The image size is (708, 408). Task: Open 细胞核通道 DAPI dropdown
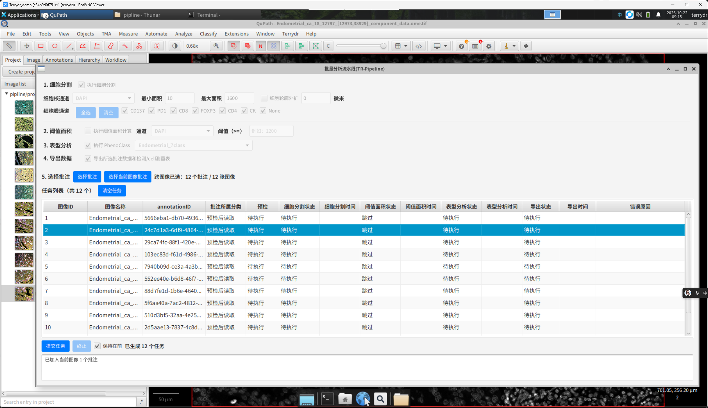point(103,98)
